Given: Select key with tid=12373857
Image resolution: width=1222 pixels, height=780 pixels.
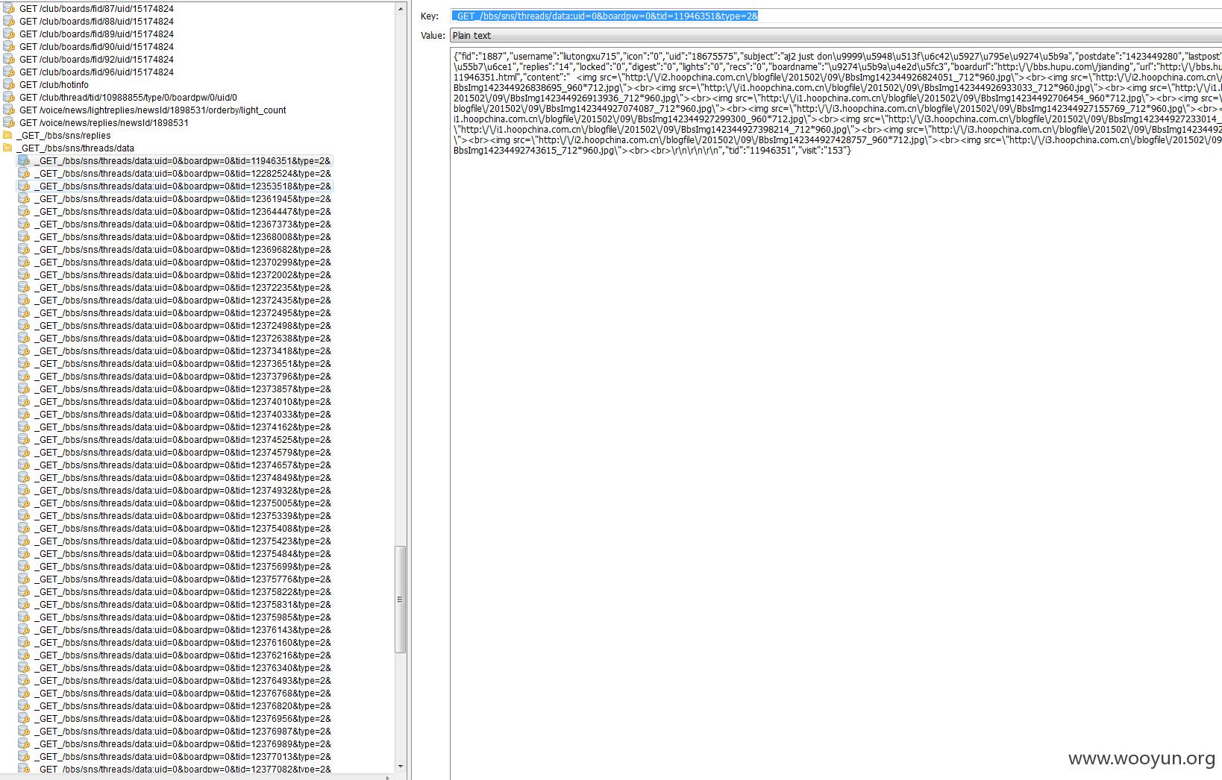Looking at the screenshot, I should (183, 389).
